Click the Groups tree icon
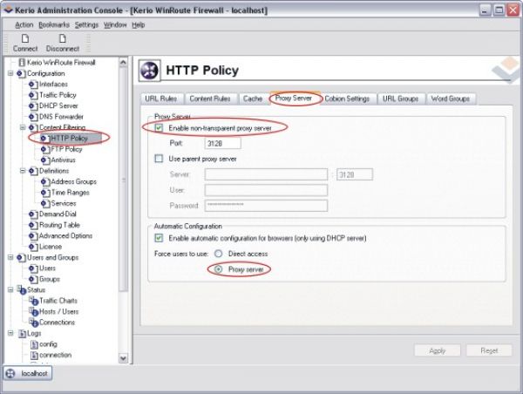This screenshot has height=394, width=523. [33, 279]
